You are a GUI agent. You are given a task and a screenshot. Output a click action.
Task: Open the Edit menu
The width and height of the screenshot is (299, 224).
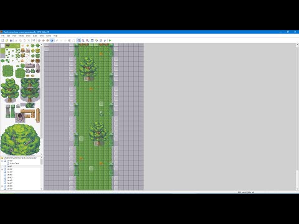click(8, 35)
